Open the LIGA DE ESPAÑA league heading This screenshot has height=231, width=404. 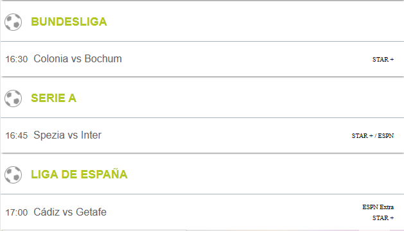coord(79,175)
